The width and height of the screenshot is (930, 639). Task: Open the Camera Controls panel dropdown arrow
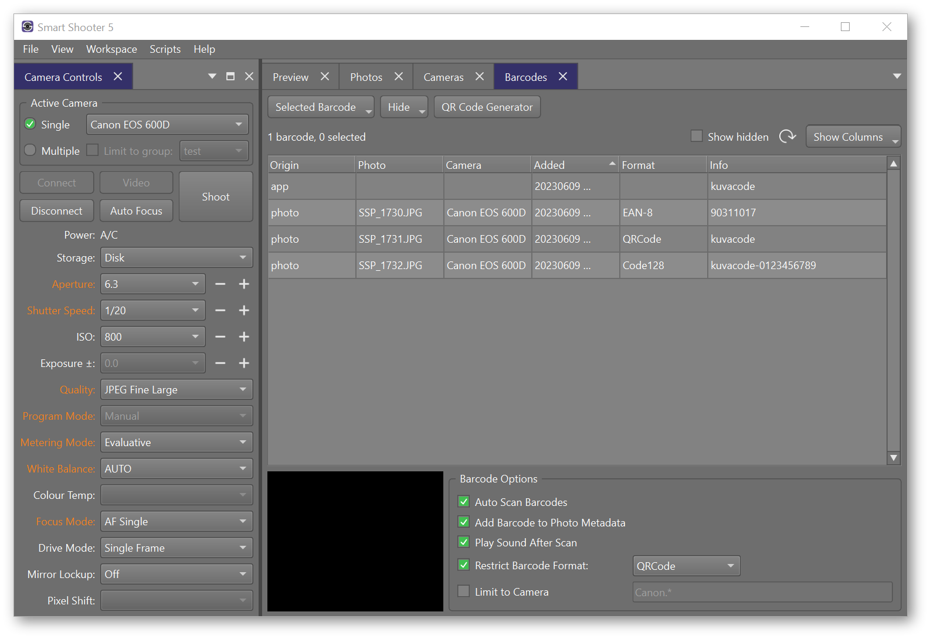[212, 76]
